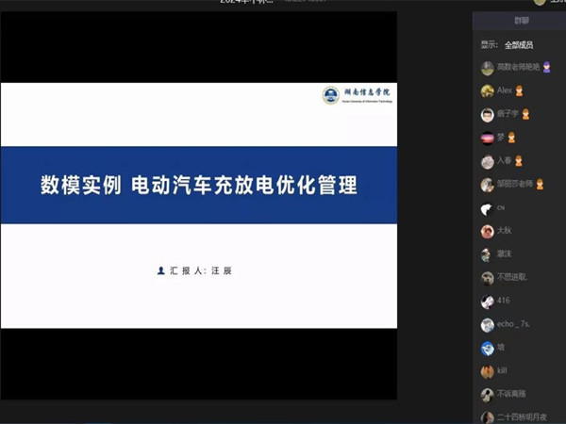
Task: Click the avatar of member 澈沫
Action: point(488,255)
